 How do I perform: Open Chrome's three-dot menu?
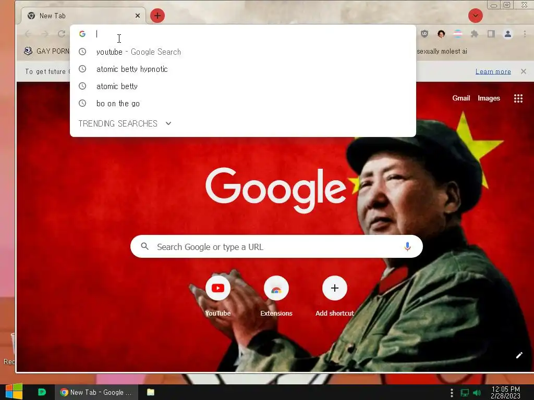pos(525,34)
